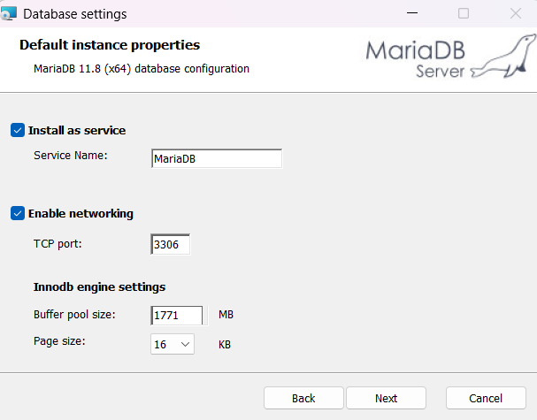The image size is (537, 420).
Task: Close the Database settings dialog
Action: click(x=516, y=14)
